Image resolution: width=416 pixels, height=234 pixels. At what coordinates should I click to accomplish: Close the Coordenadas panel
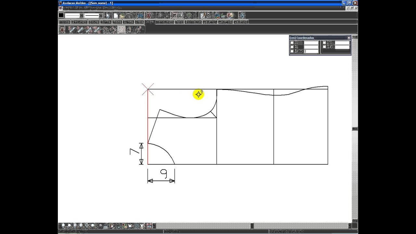click(x=349, y=38)
